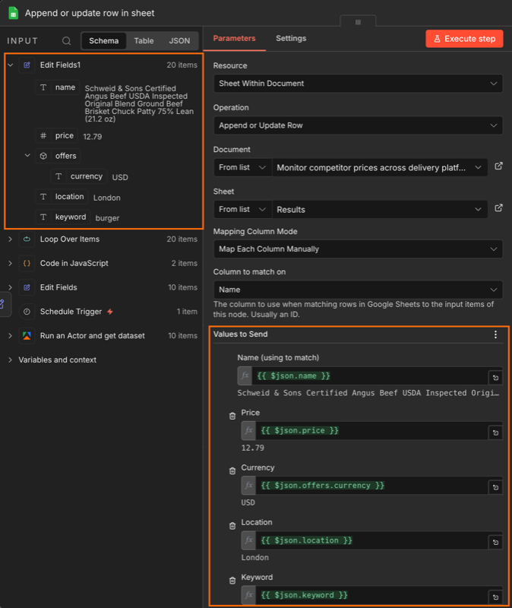
Task: Click the fx toggle on the Price field
Action: pyautogui.click(x=248, y=430)
